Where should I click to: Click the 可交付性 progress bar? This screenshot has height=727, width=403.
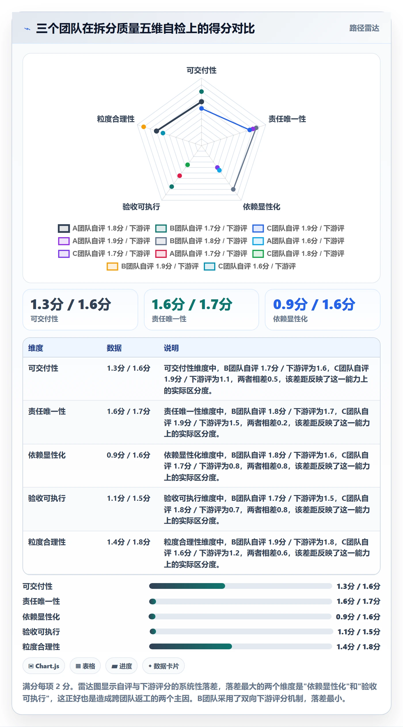[240, 586]
